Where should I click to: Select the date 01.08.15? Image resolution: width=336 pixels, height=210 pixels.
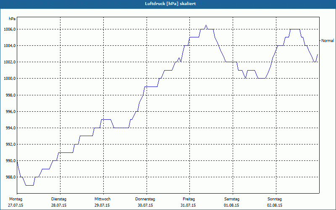231,205
